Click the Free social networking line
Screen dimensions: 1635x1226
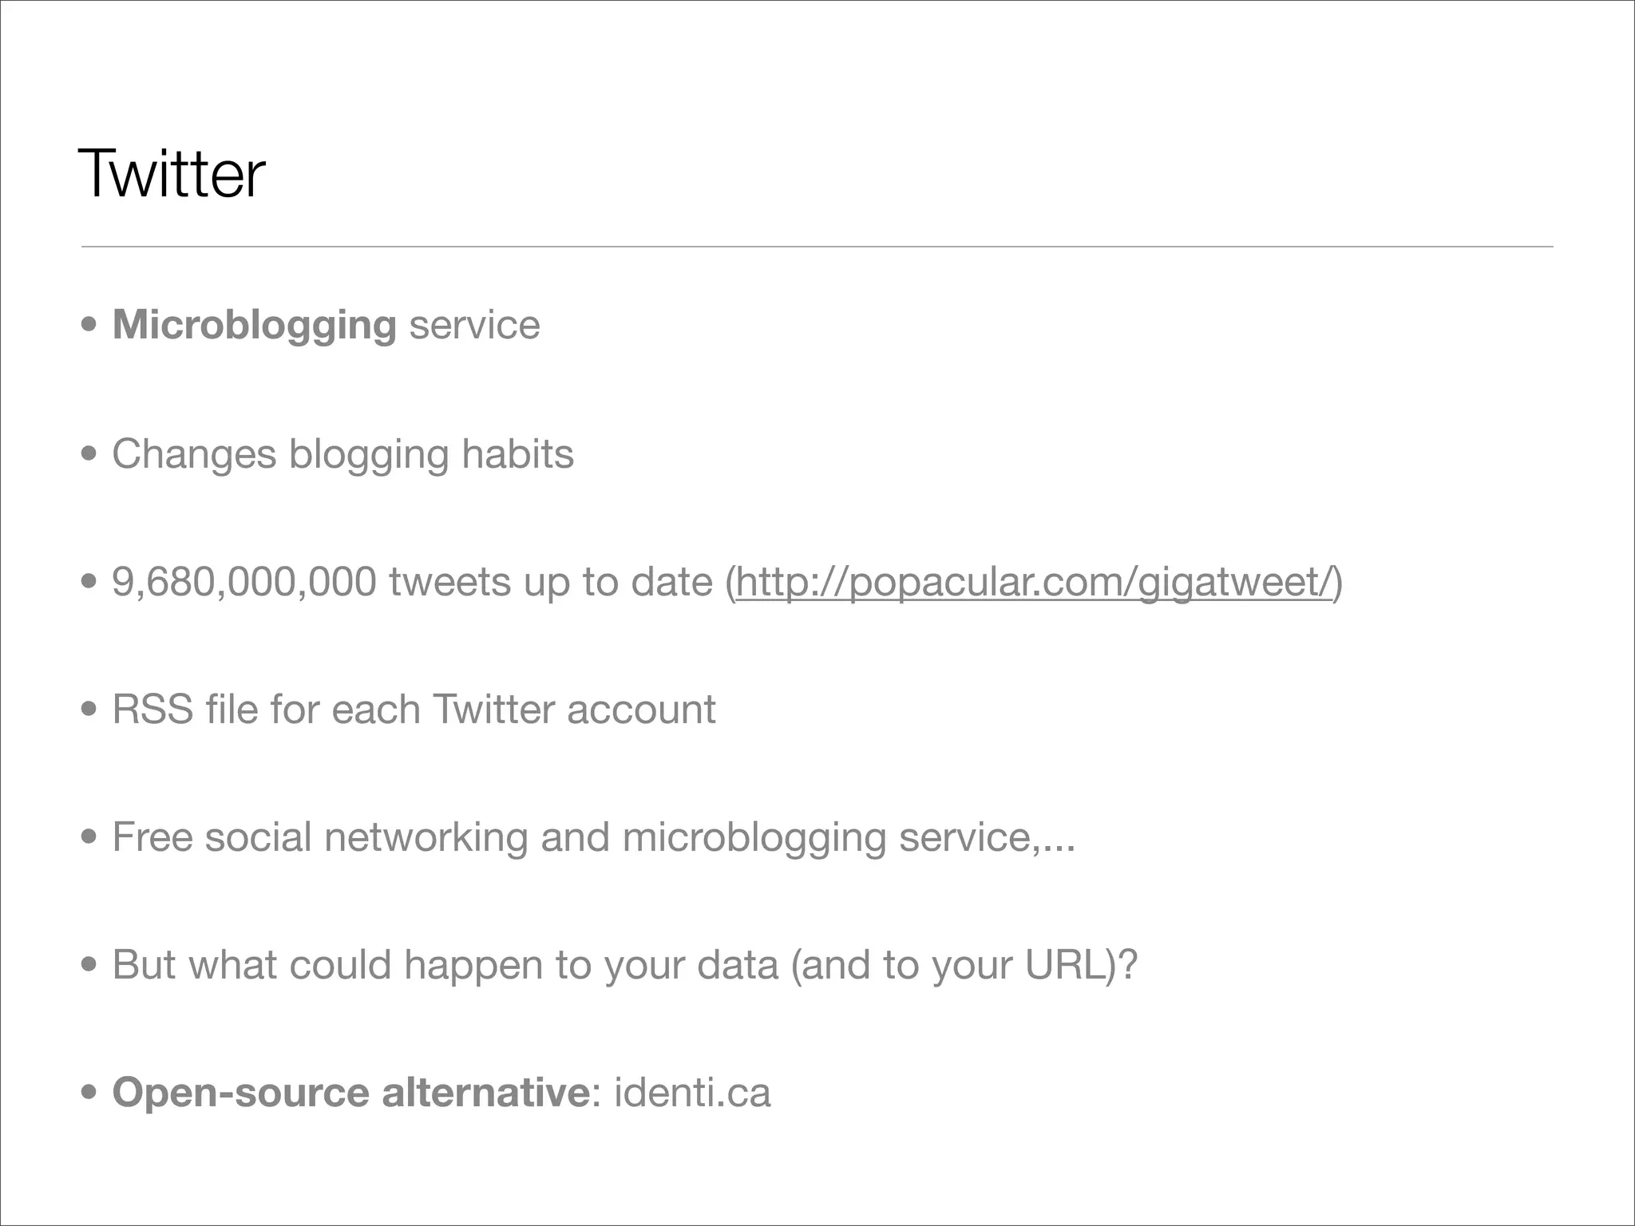tap(593, 837)
